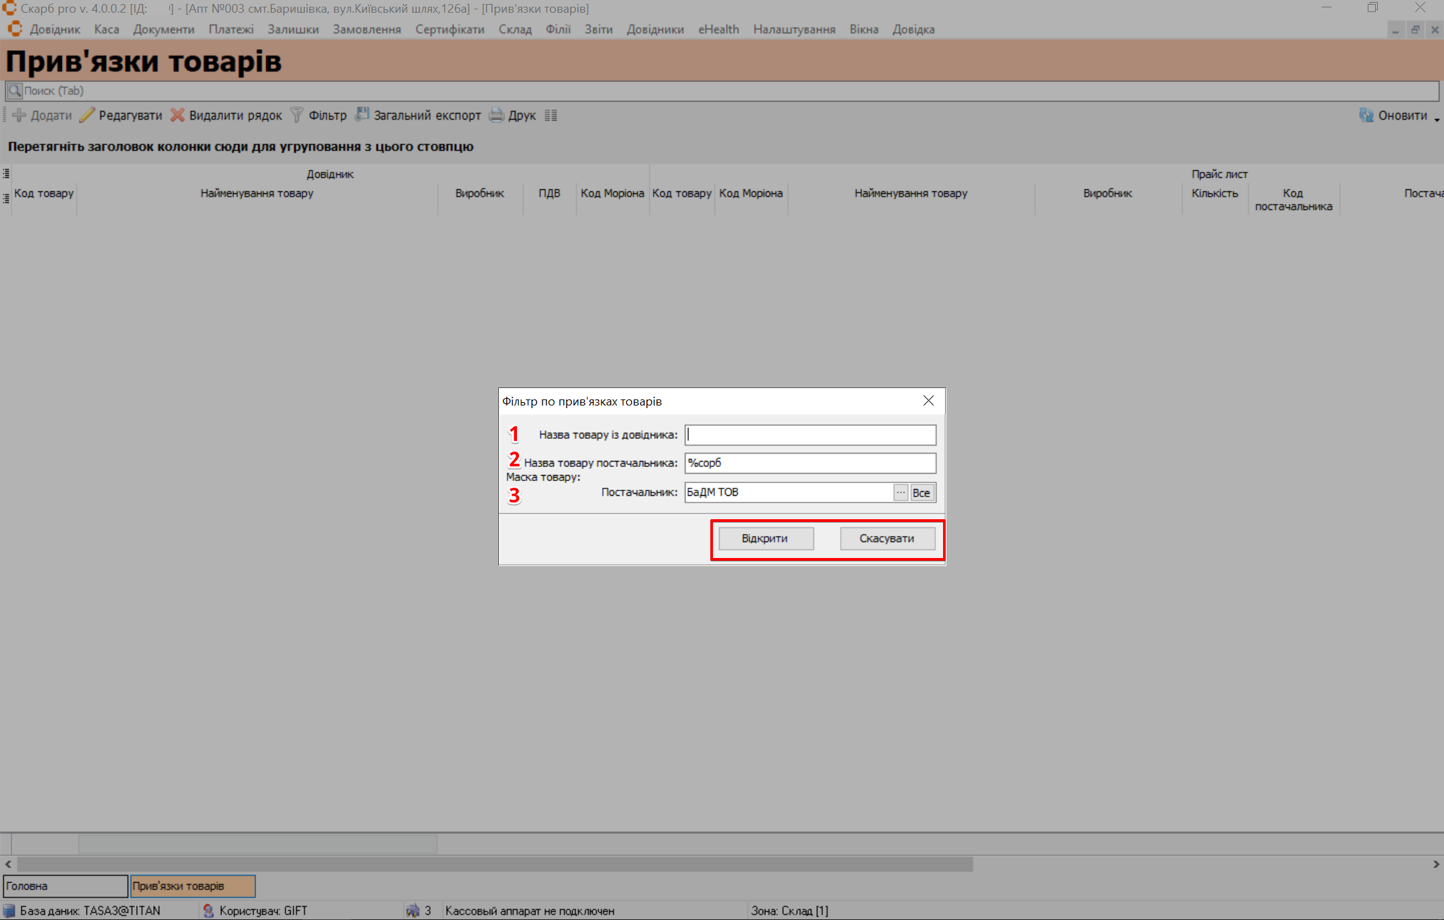
Task: Click the supplier product name field
Action: click(x=810, y=463)
